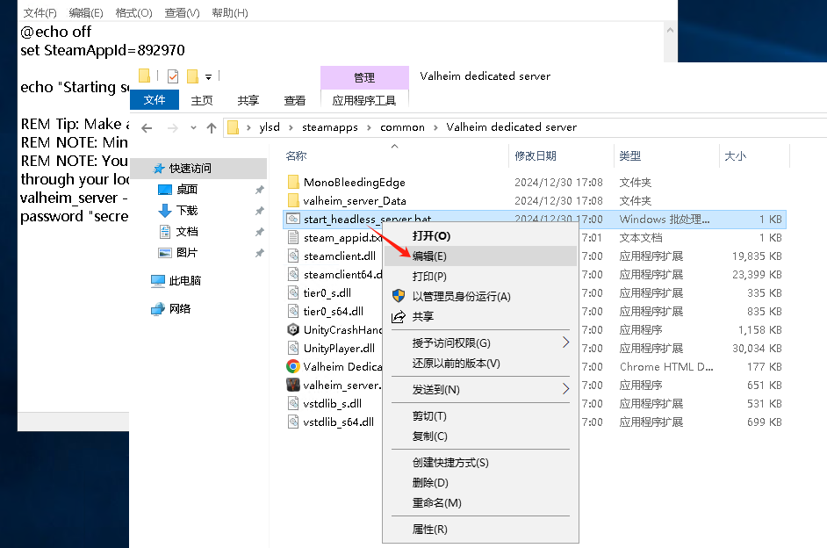Open recent locations dropdown beside forward arrow
Image resolution: width=827 pixels, height=548 pixels.
coord(193,127)
